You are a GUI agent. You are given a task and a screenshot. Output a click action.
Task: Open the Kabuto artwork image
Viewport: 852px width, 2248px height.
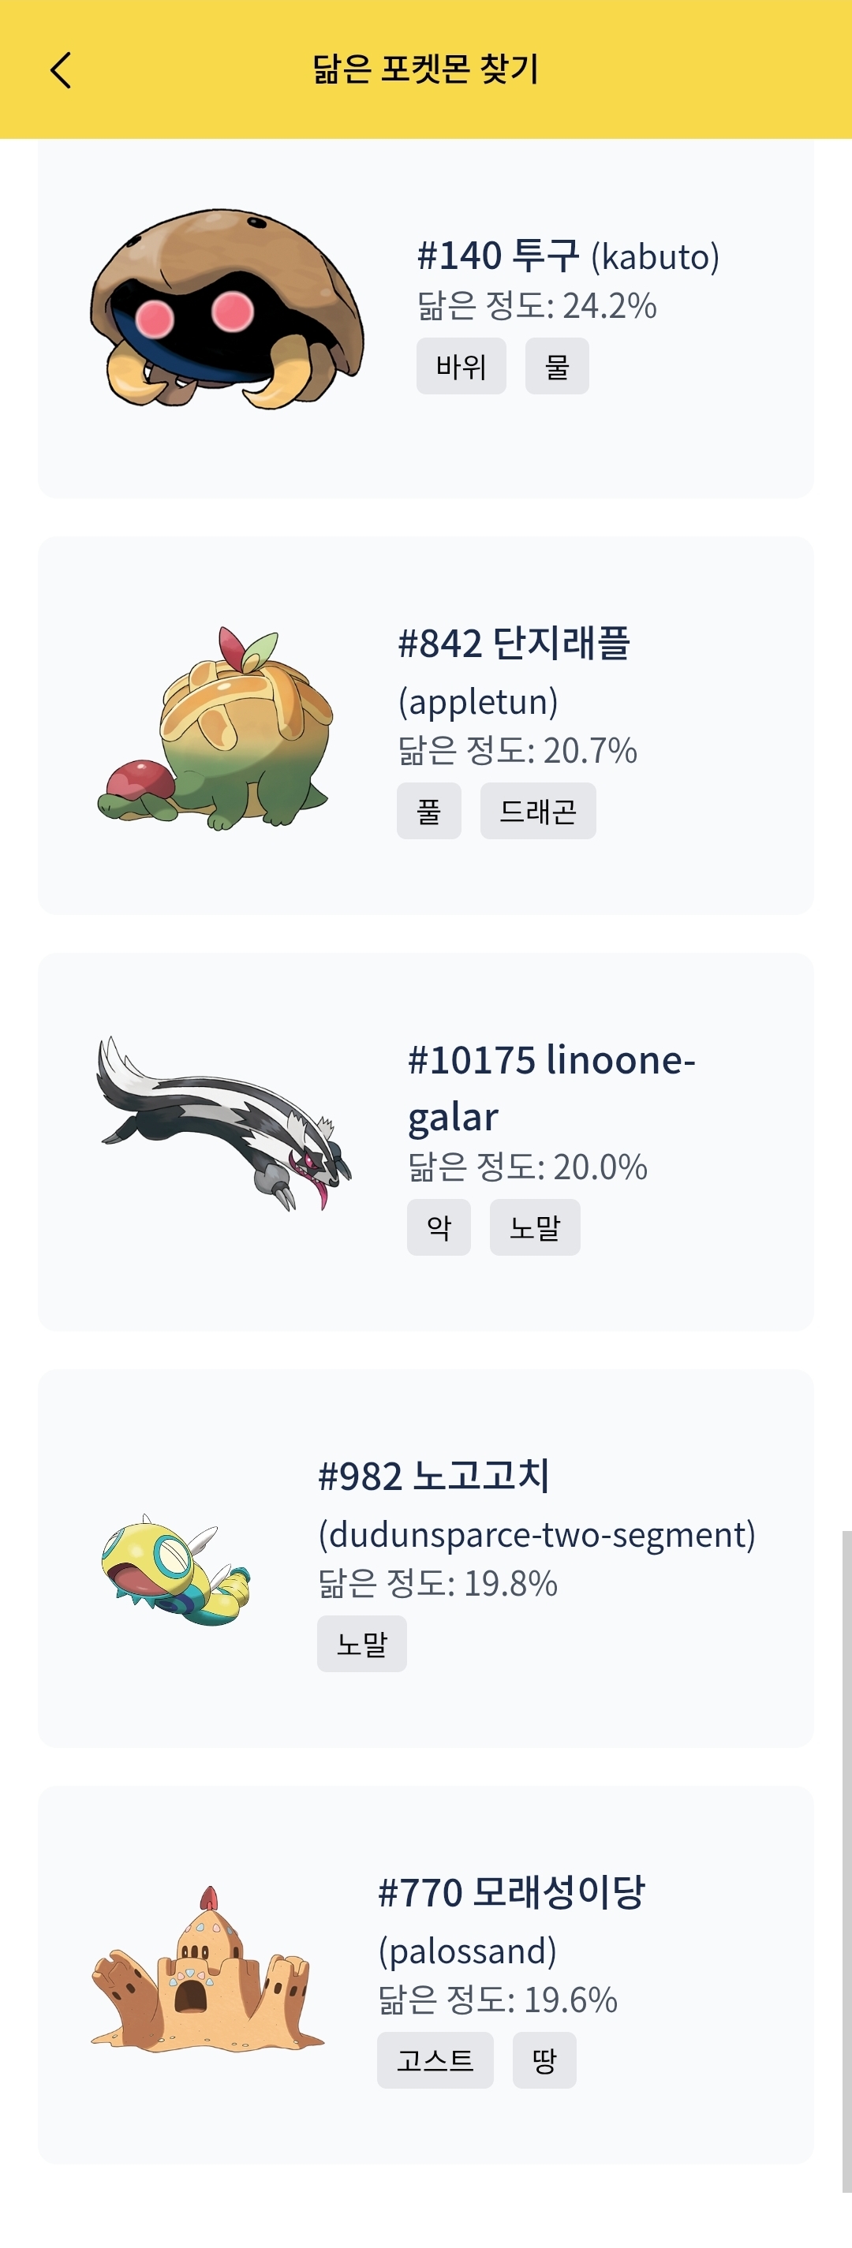(226, 309)
